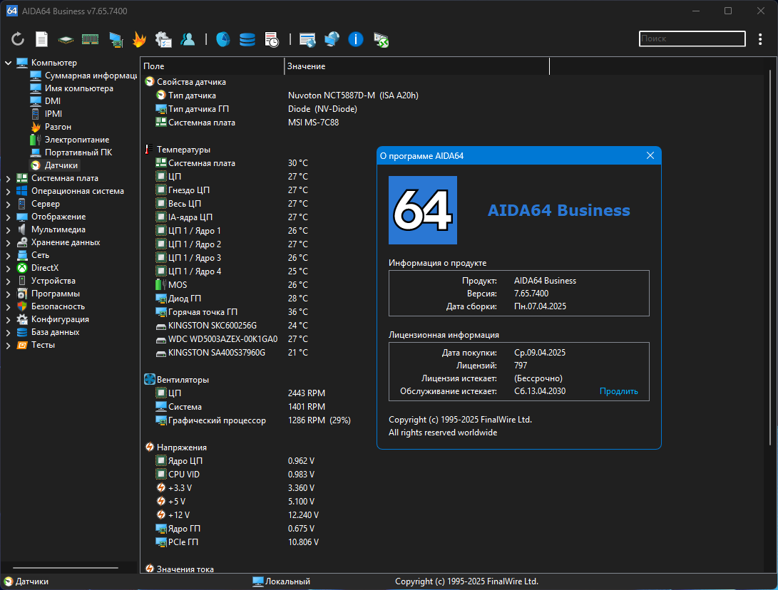Viewport: 778px width, 590px height.
Task: Click the memory module toolbar icon
Action: coord(90,39)
